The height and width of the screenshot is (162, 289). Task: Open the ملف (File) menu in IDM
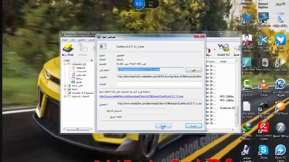coord(73,40)
